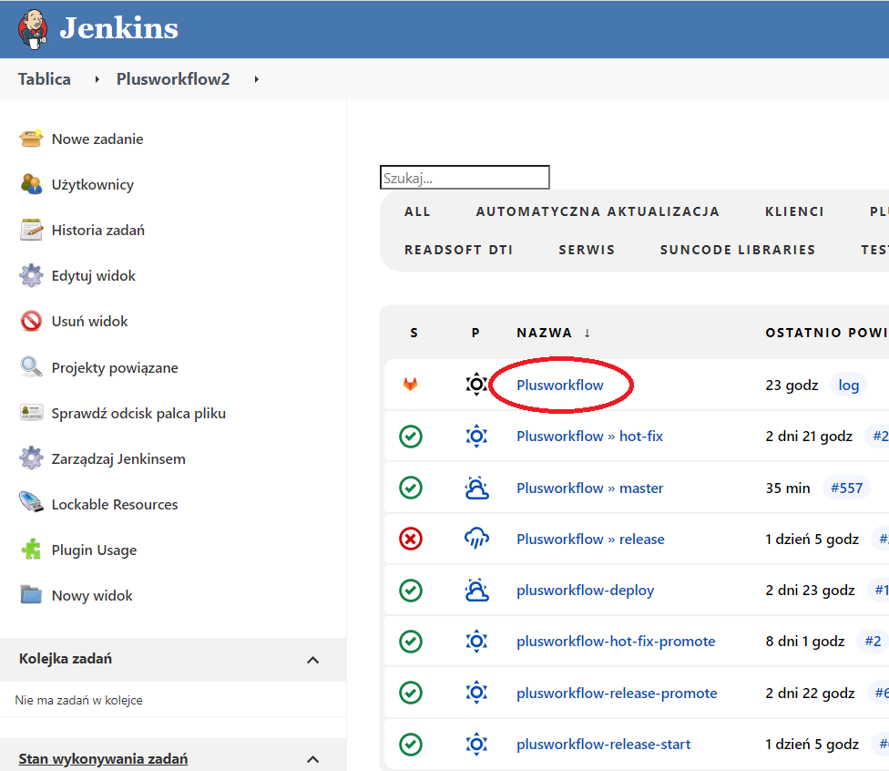Open the Plusworkflow job link
889x771 pixels.
pyautogui.click(x=559, y=385)
